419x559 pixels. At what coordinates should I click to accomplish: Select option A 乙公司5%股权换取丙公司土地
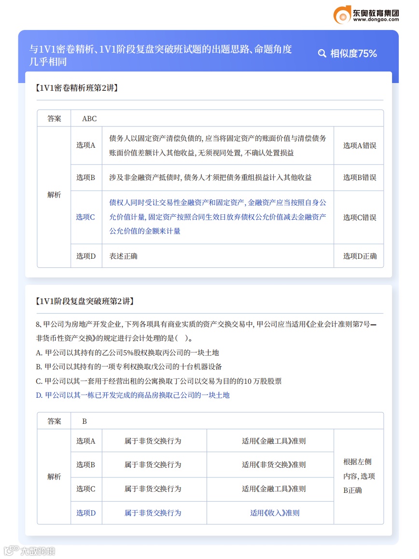point(127,352)
